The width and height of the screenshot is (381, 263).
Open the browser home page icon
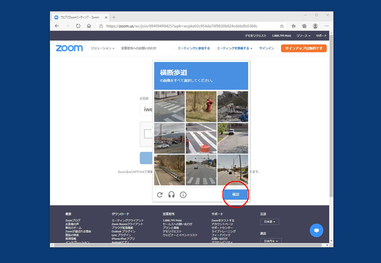(x=89, y=26)
